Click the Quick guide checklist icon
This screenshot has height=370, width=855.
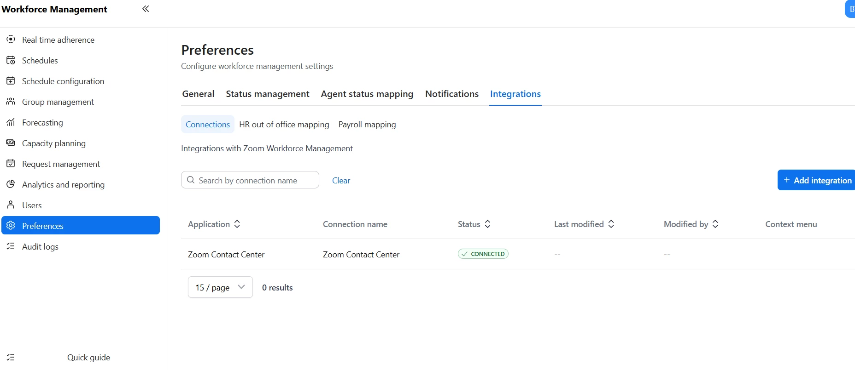[11, 357]
